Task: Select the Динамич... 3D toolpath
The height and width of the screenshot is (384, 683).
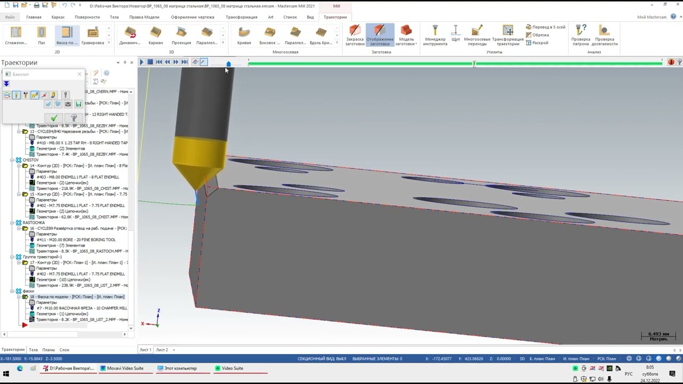Action: (x=130, y=35)
